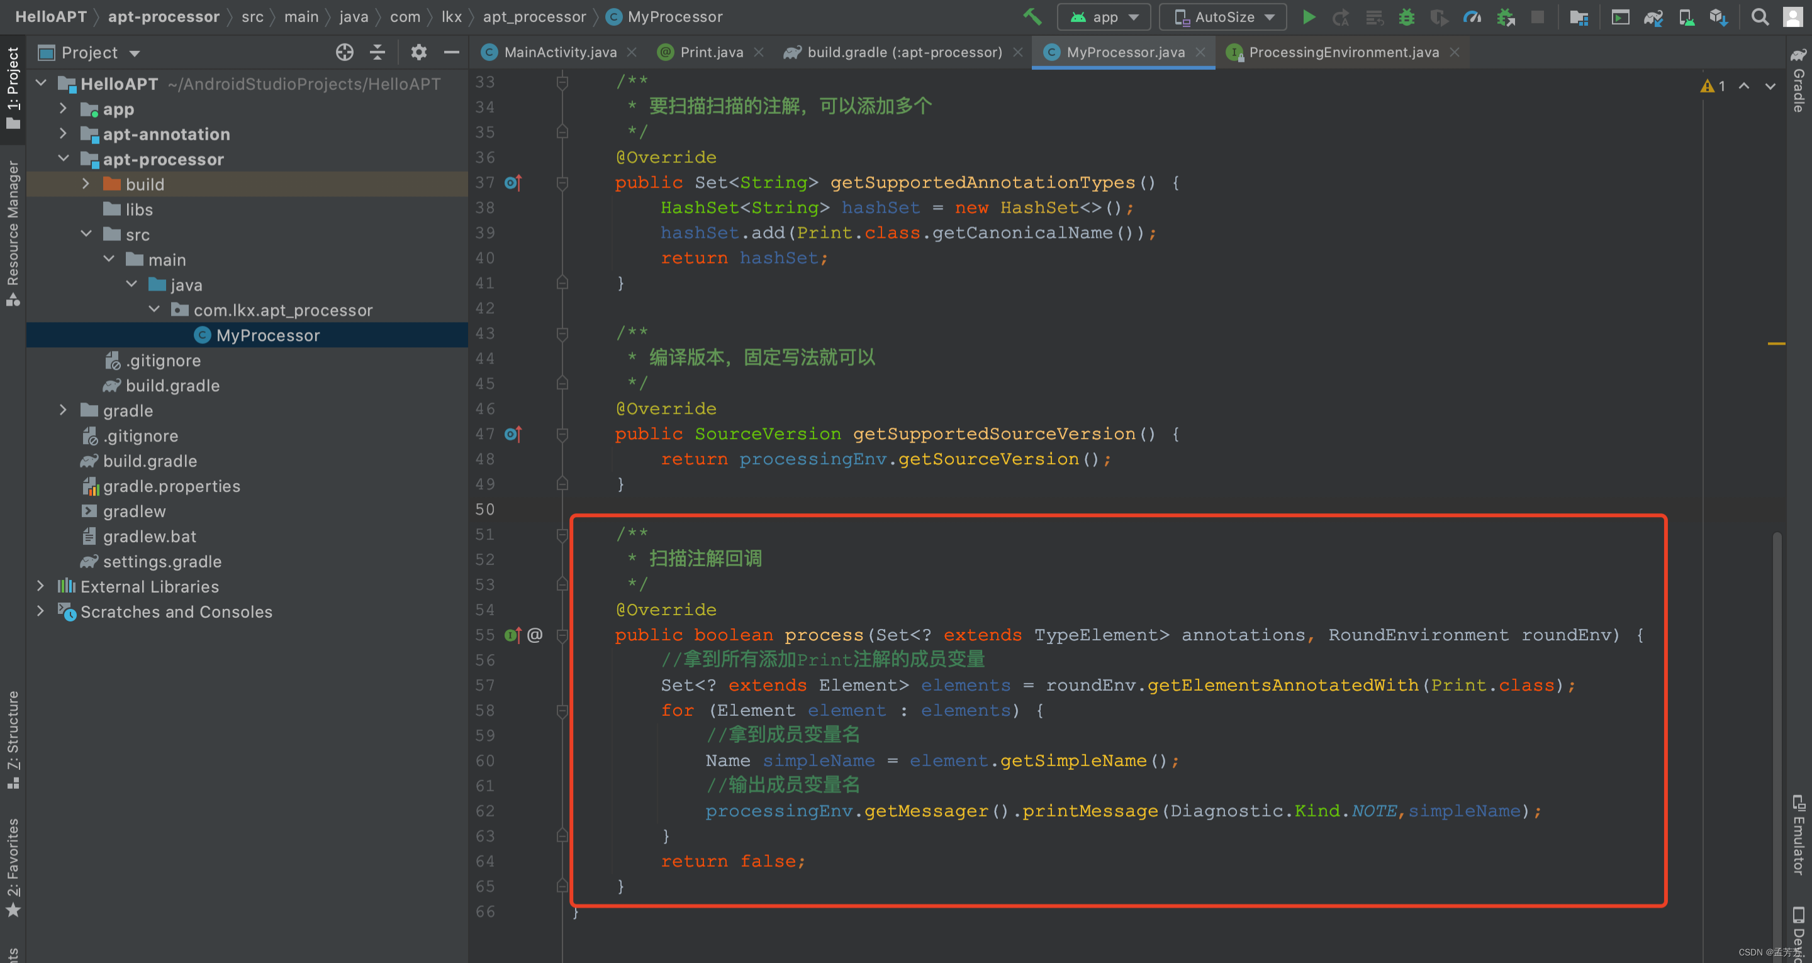Click the Make Project hammer icon
This screenshot has width=1812, height=963.
coord(1032,17)
